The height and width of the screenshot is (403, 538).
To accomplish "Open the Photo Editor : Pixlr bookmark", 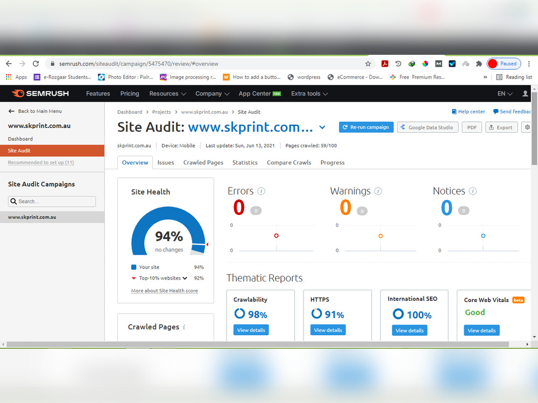I will click(125, 77).
